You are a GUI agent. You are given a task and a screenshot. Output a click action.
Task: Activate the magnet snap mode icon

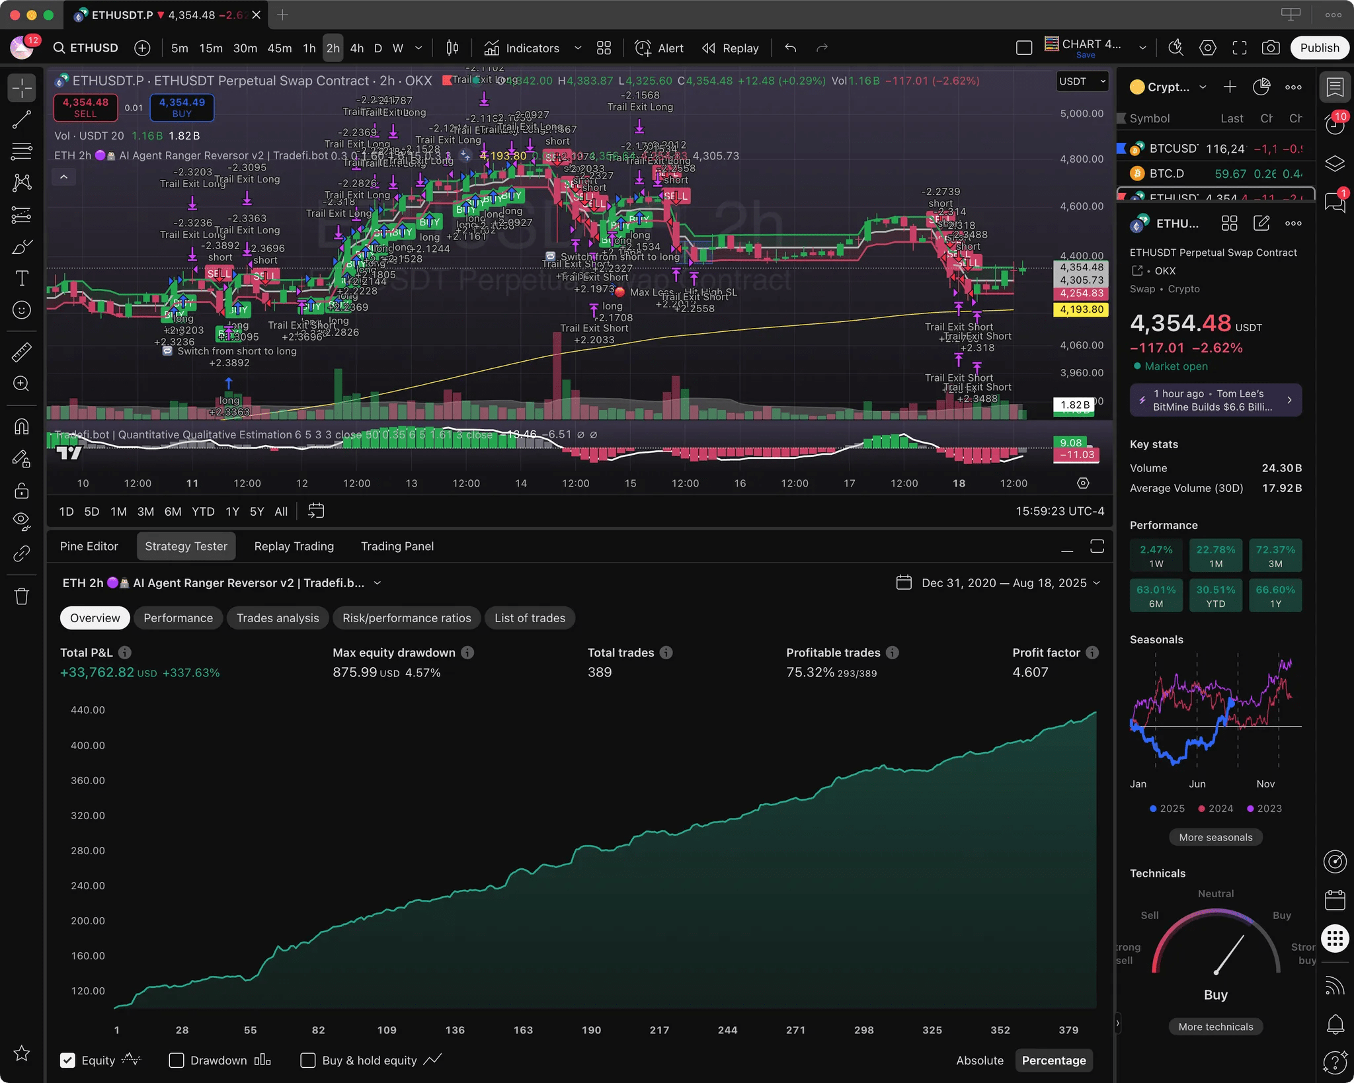click(21, 426)
